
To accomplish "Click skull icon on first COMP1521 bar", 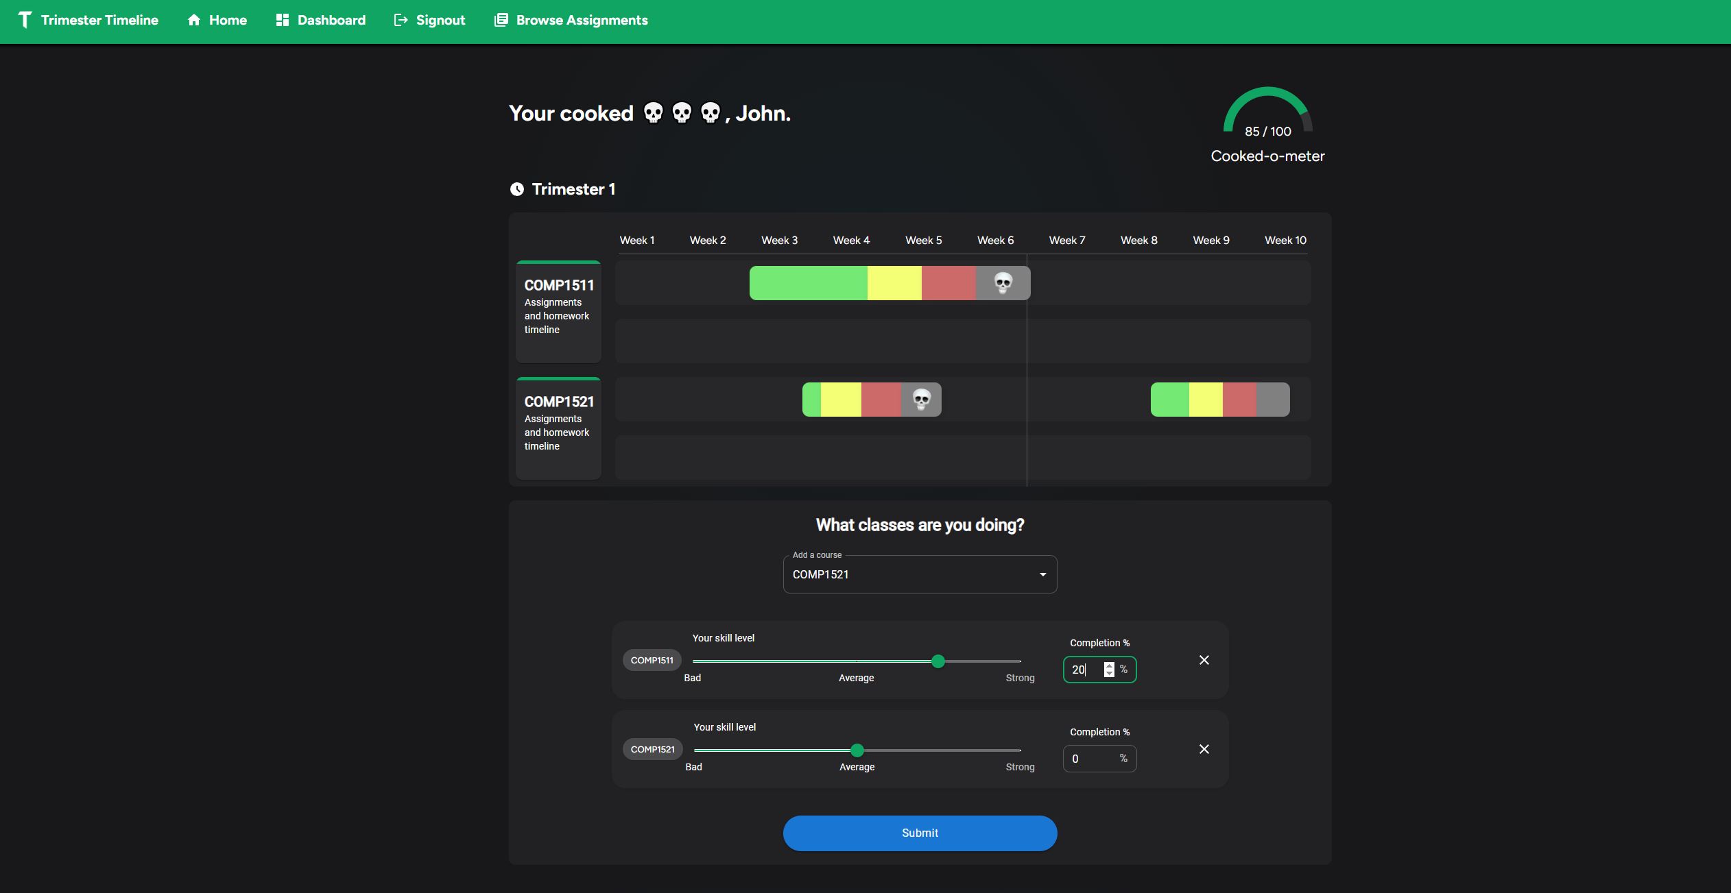I will coord(921,399).
